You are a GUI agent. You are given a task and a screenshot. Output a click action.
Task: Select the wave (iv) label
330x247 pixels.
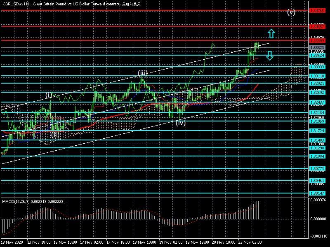tap(180, 123)
